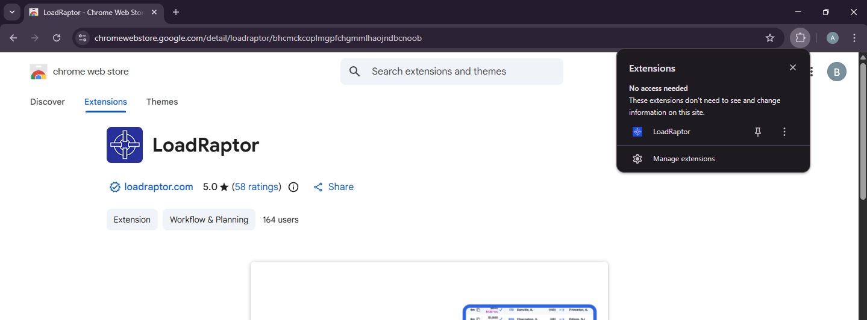Click the verified publisher badge icon
The width and height of the screenshot is (867, 320).
click(x=115, y=187)
